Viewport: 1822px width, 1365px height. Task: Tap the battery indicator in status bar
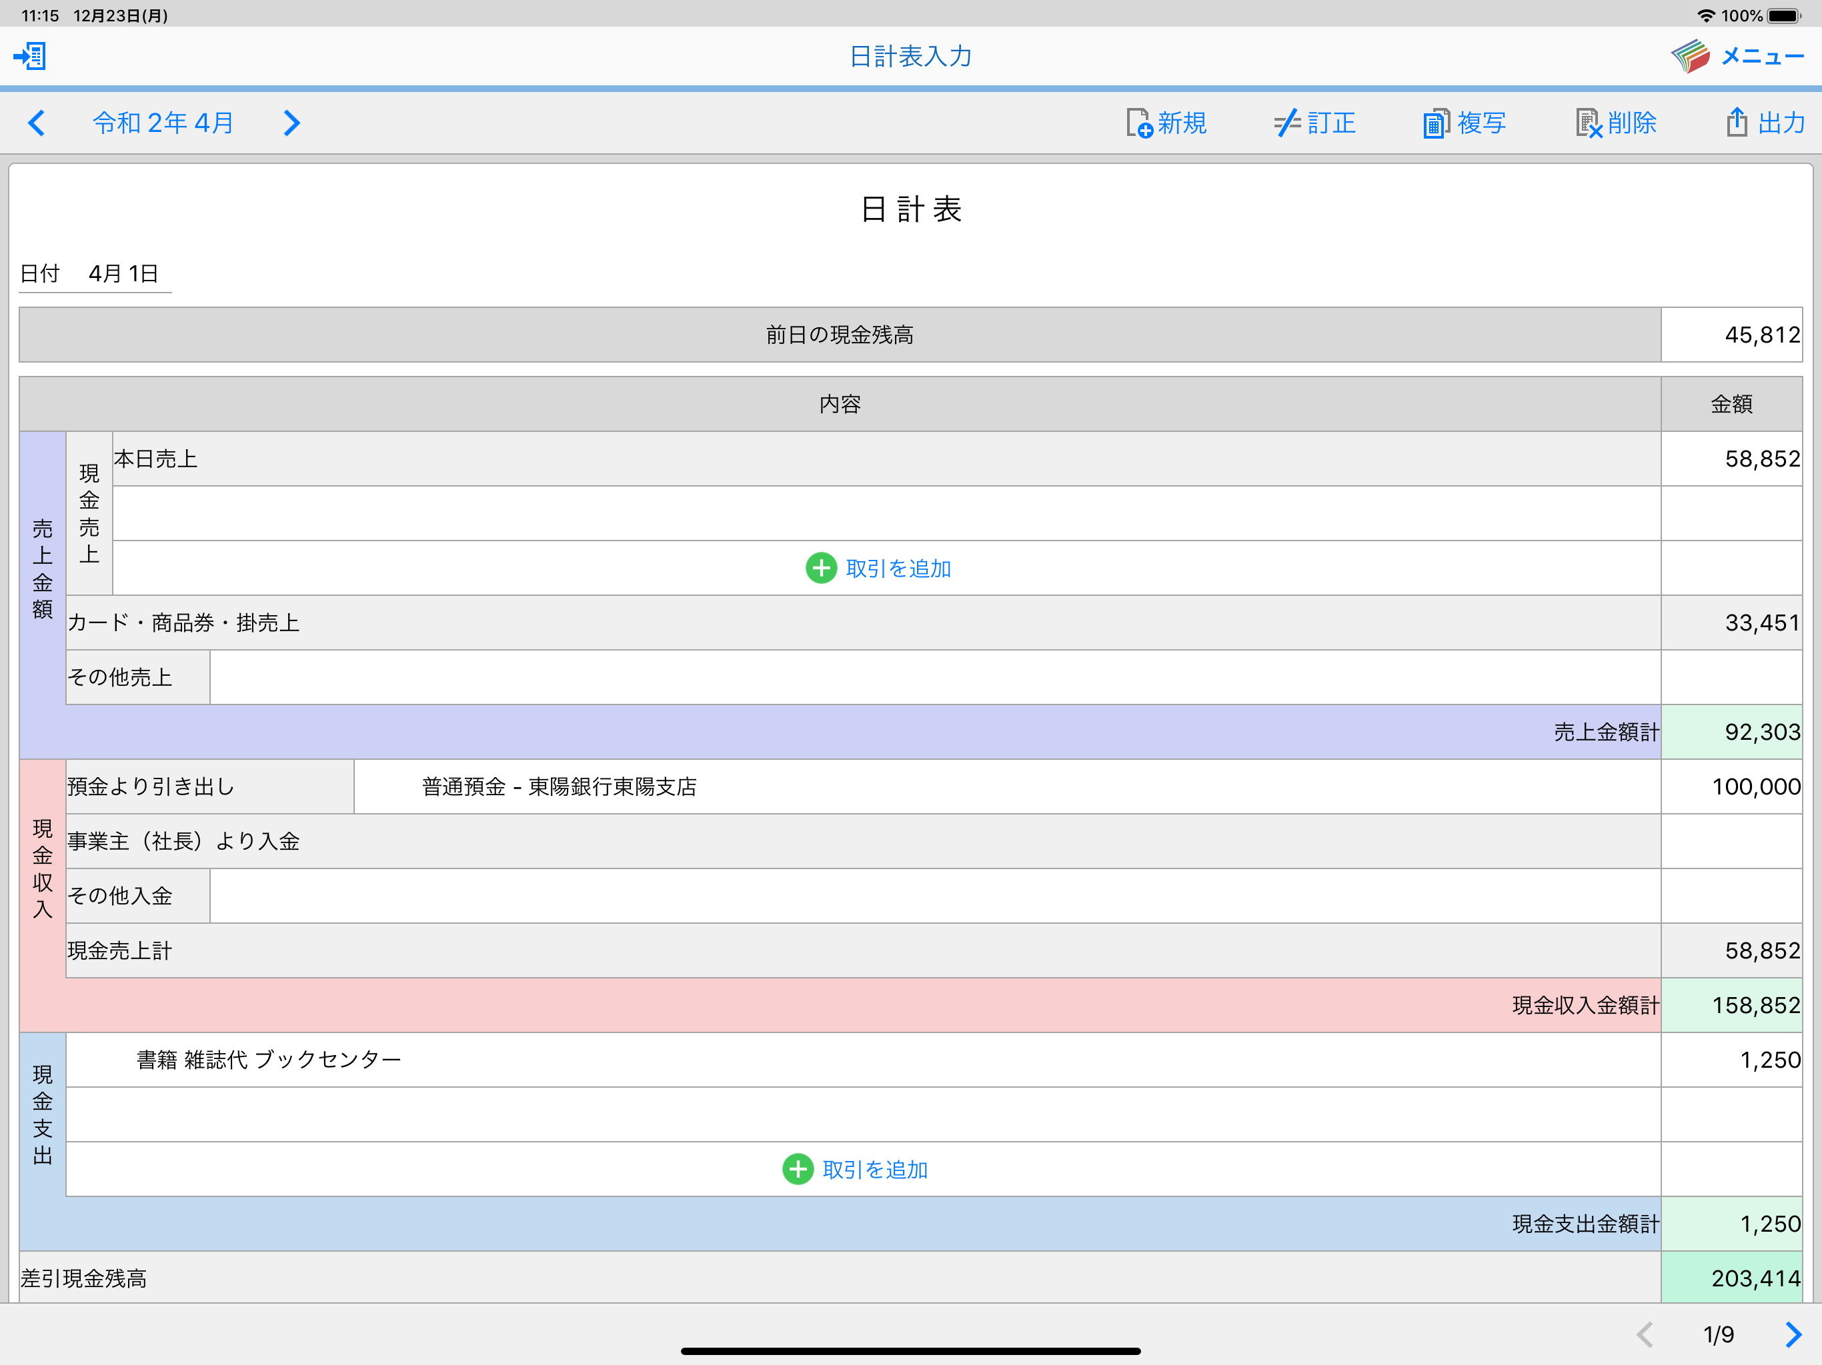(1785, 15)
